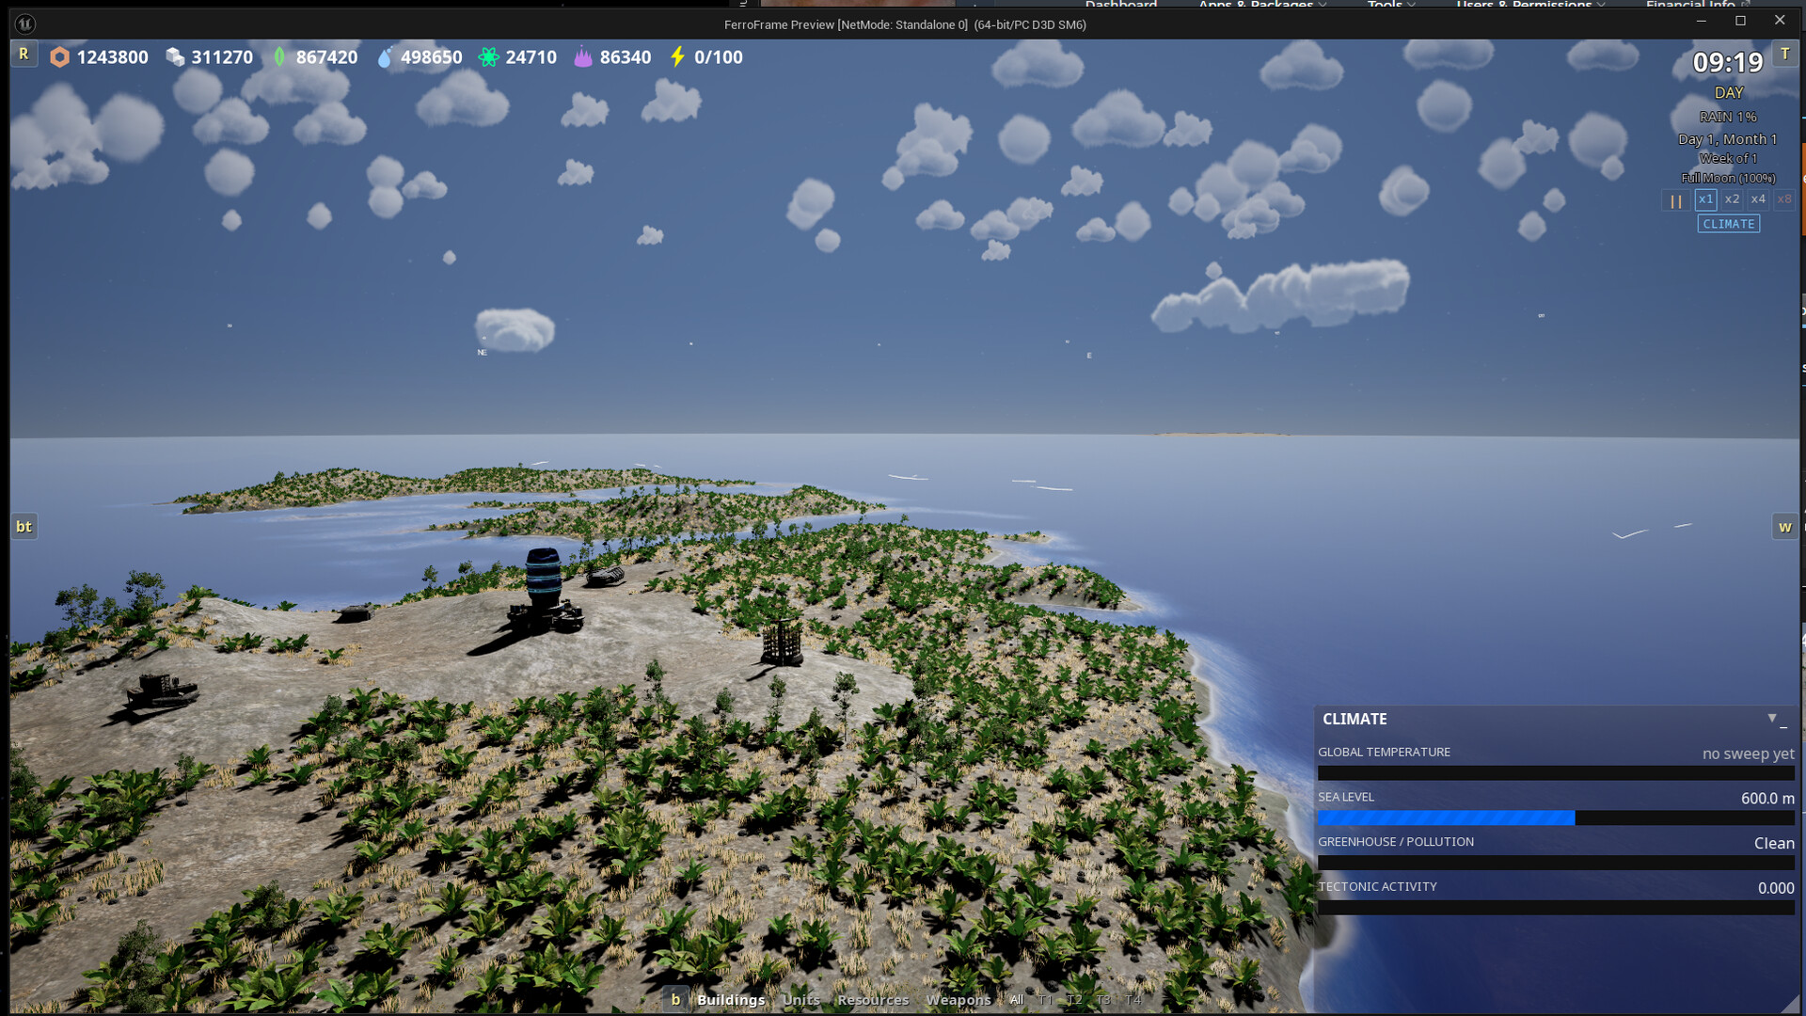Click the 09:19 game clock
The image size is (1806, 1016).
point(1728,63)
